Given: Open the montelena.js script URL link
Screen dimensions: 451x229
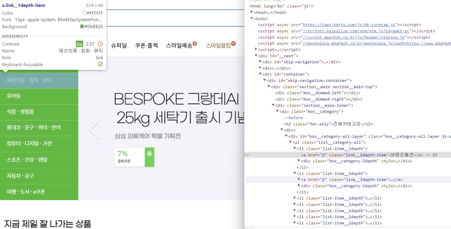Looking at the screenshot, I should click(x=377, y=43).
